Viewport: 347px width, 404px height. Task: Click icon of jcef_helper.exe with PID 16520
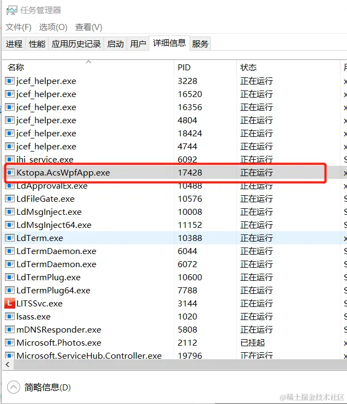[x=10, y=94]
